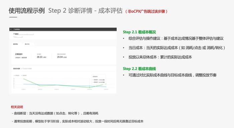Click the green Step 2.2 看成本曲线 heading
The height and width of the screenshot is (128, 234).
point(139,69)
